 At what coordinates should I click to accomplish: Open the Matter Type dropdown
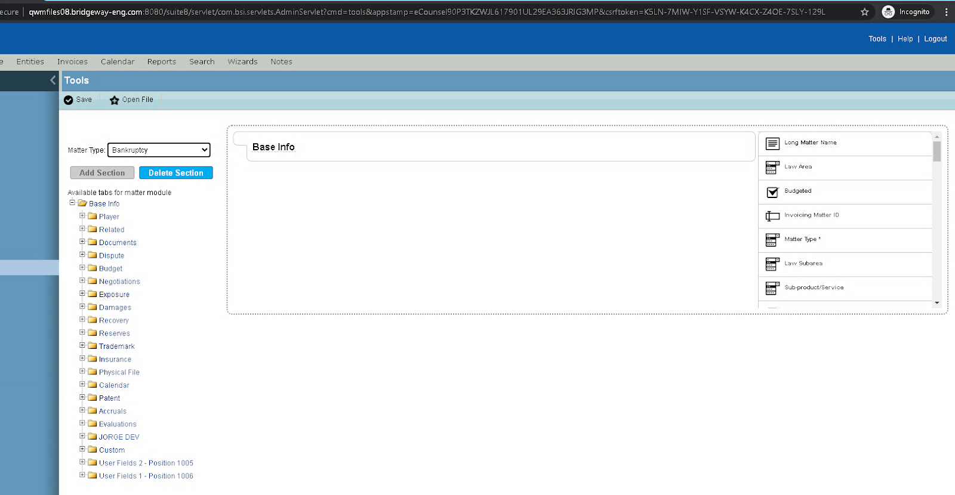[159, 150]
